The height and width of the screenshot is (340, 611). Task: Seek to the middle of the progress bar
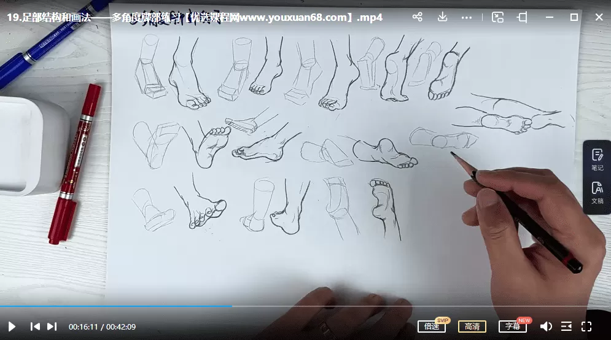305,306
